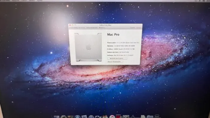Image resolution: width=210 pixels, height=118 pixels.
Task: Click the Software Mac OS X Lion line
Action: click(x=120, y=55)
